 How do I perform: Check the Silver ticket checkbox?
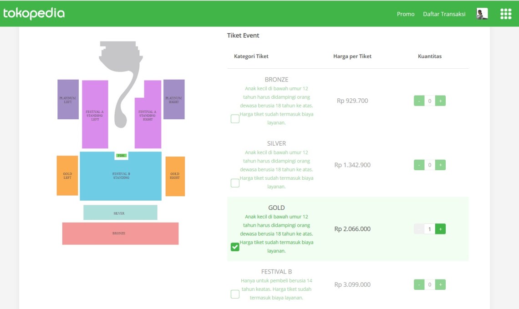tap(235, 183)
